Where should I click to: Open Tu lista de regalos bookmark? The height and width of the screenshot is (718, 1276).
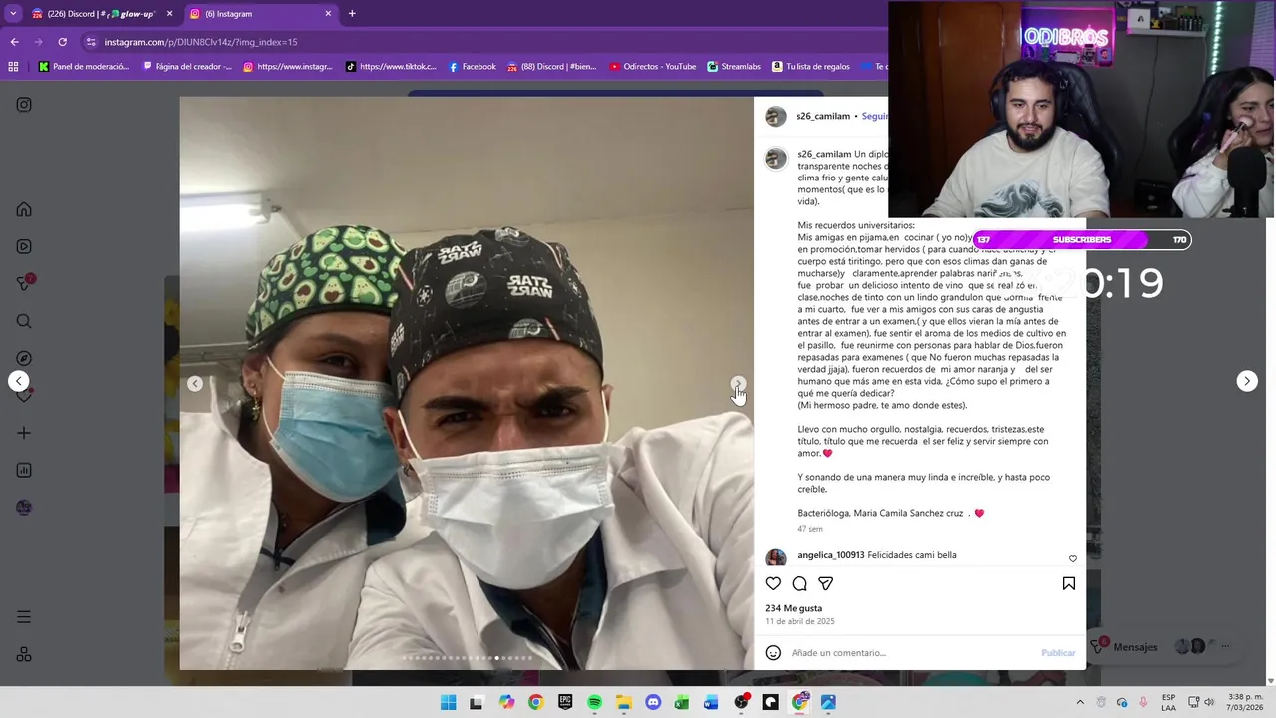(x=810, y=67)
